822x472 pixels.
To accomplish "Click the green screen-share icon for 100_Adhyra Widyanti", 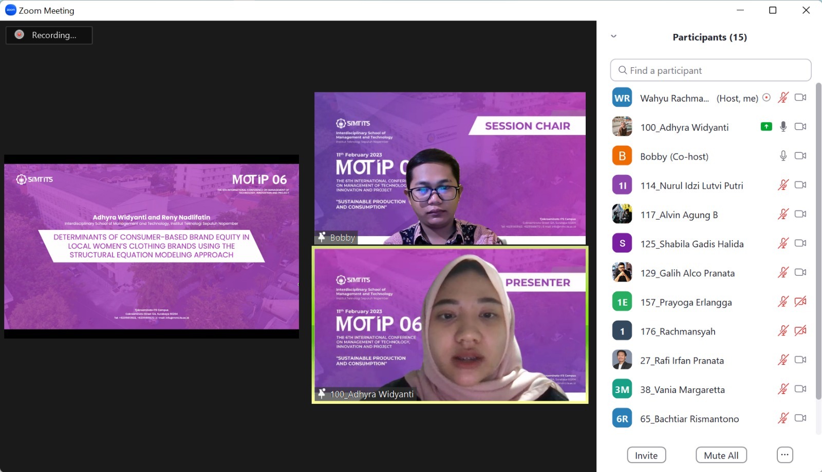I will point(766,127).
